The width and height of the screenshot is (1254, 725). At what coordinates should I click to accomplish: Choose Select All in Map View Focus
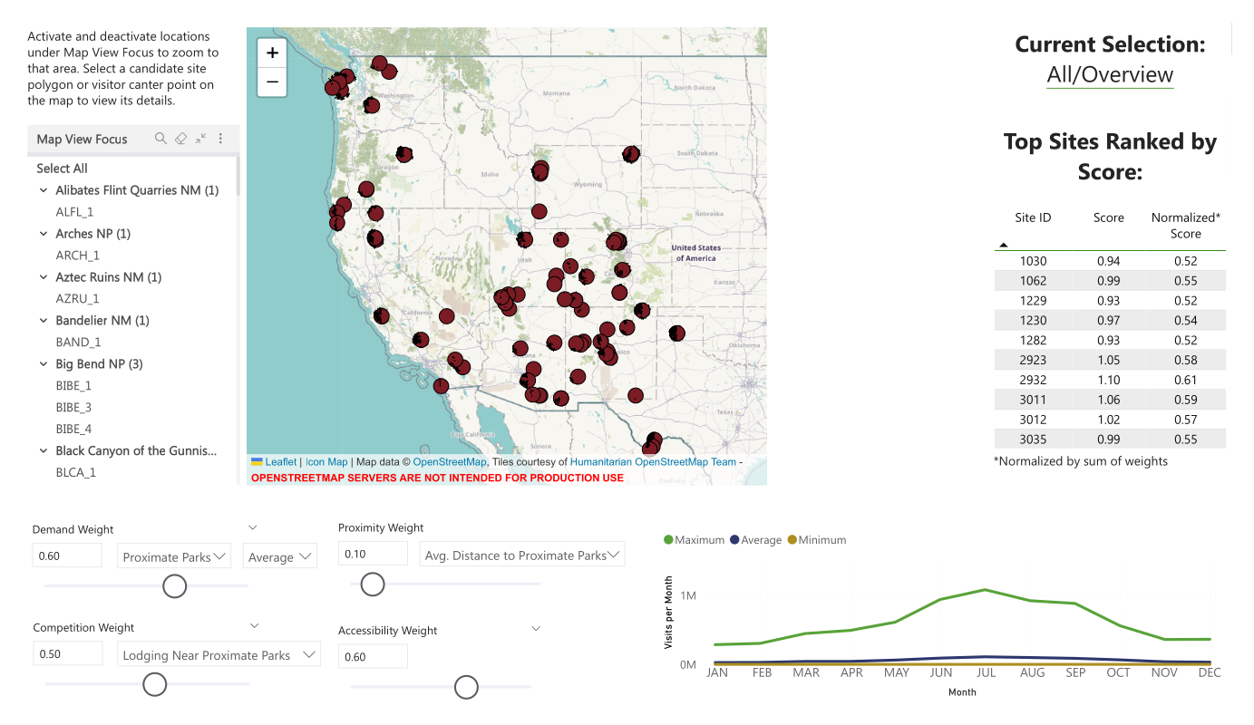click(x=62, y=169)
